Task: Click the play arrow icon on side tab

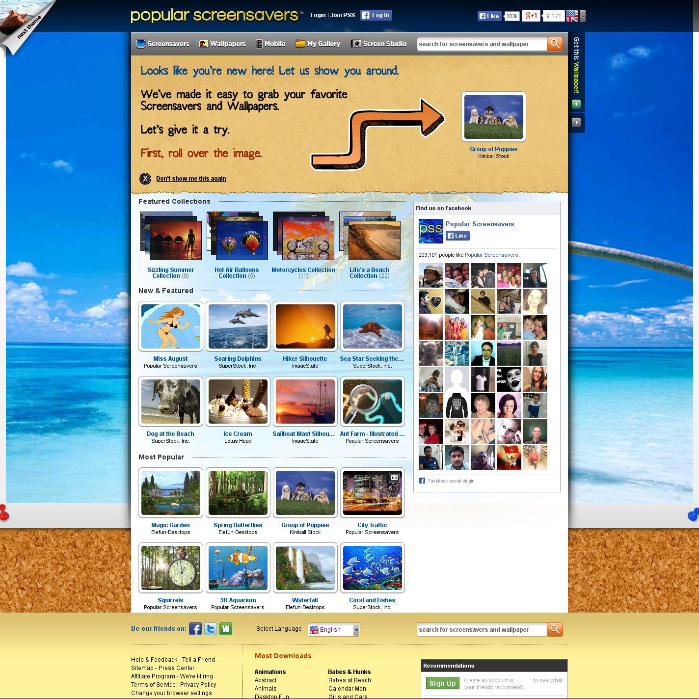Action: click(576, 122)
